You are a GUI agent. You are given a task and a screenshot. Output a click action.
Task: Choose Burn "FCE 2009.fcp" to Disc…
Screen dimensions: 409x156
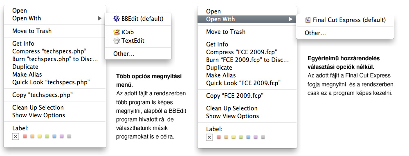[x=247, y=60]
